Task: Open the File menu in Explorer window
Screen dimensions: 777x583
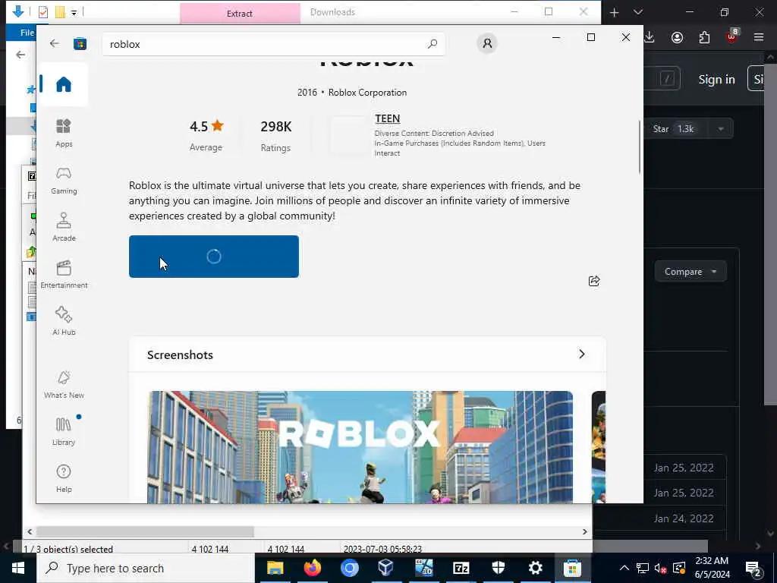Action: click(27, 33)
